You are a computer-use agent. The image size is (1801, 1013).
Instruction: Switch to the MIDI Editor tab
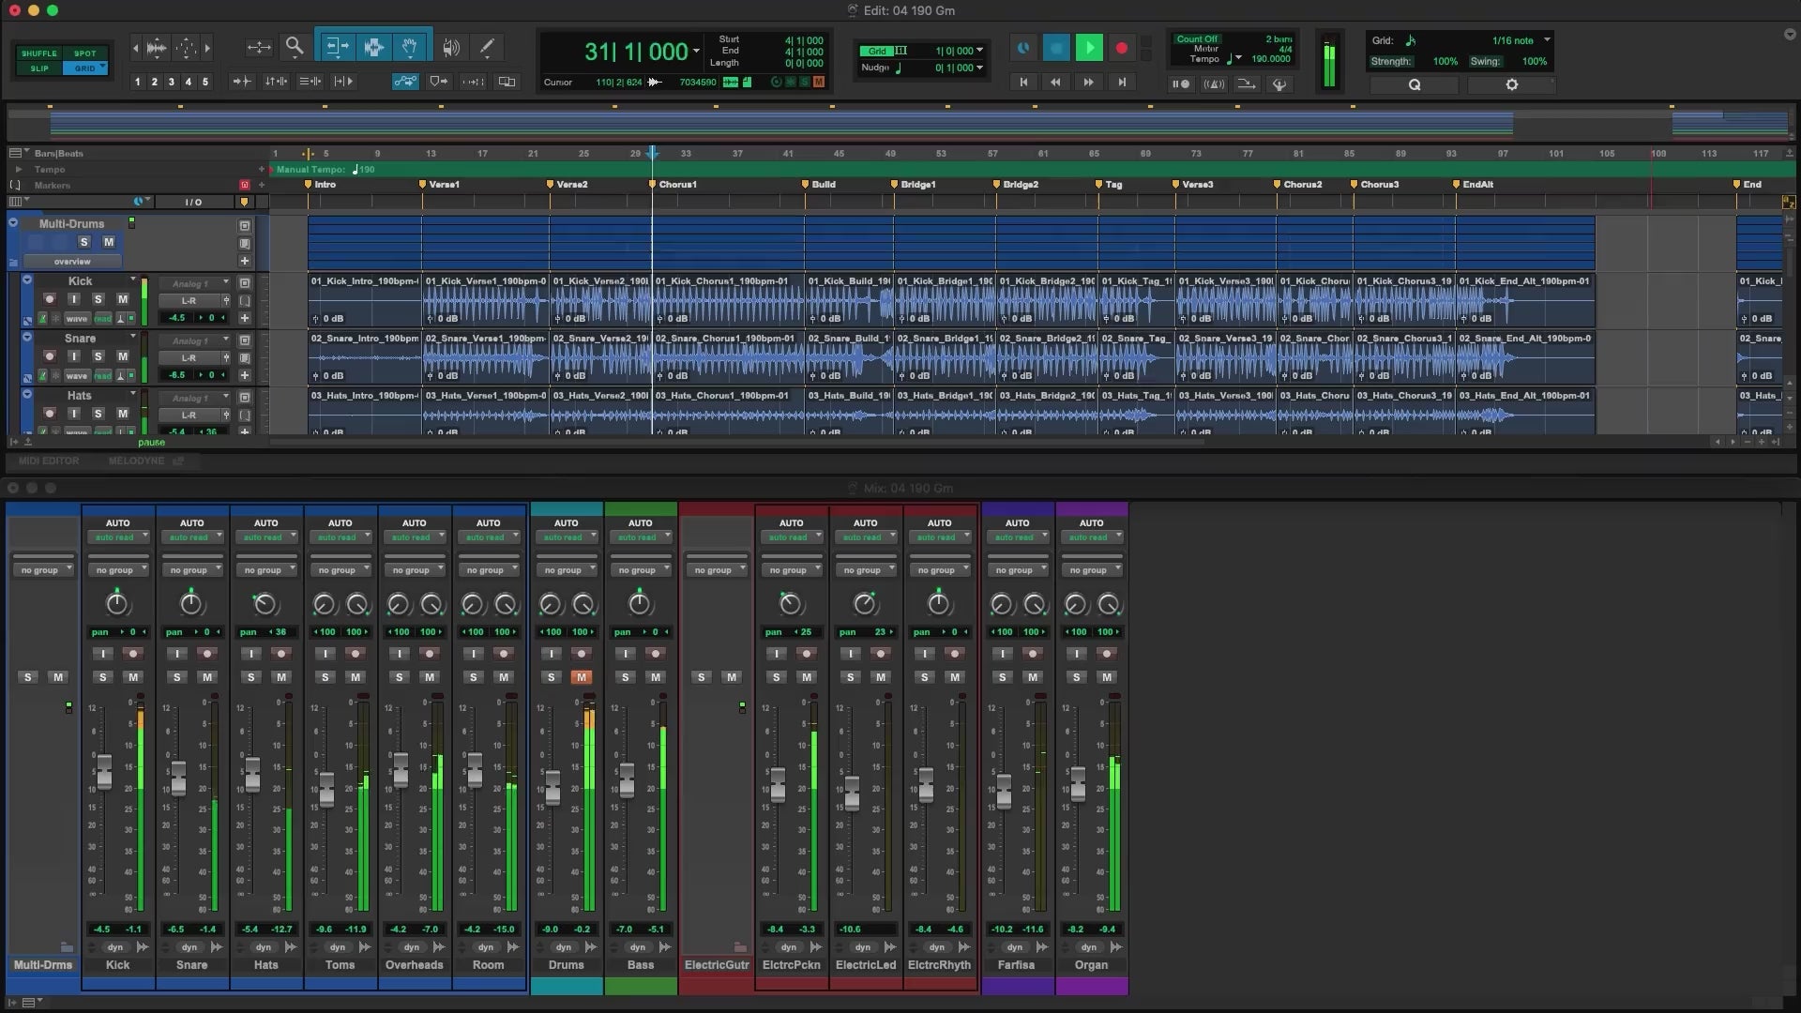click(49, 461)
